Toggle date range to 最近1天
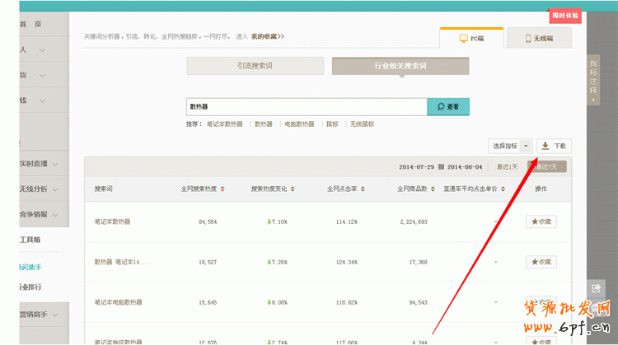Screen dimensions: 618x345 point(507,166)
